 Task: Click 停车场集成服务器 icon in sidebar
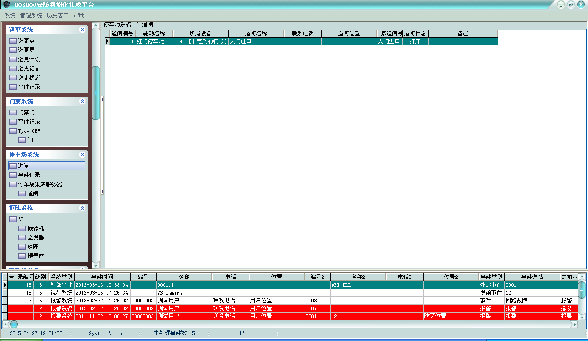[12, 184]
